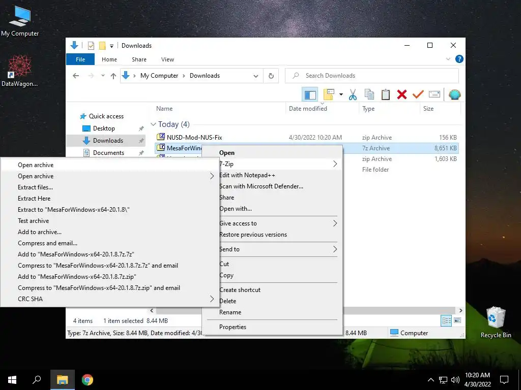Click the properties icon in title bar
The image size is (521, 390).
click(x=91, y=46)
